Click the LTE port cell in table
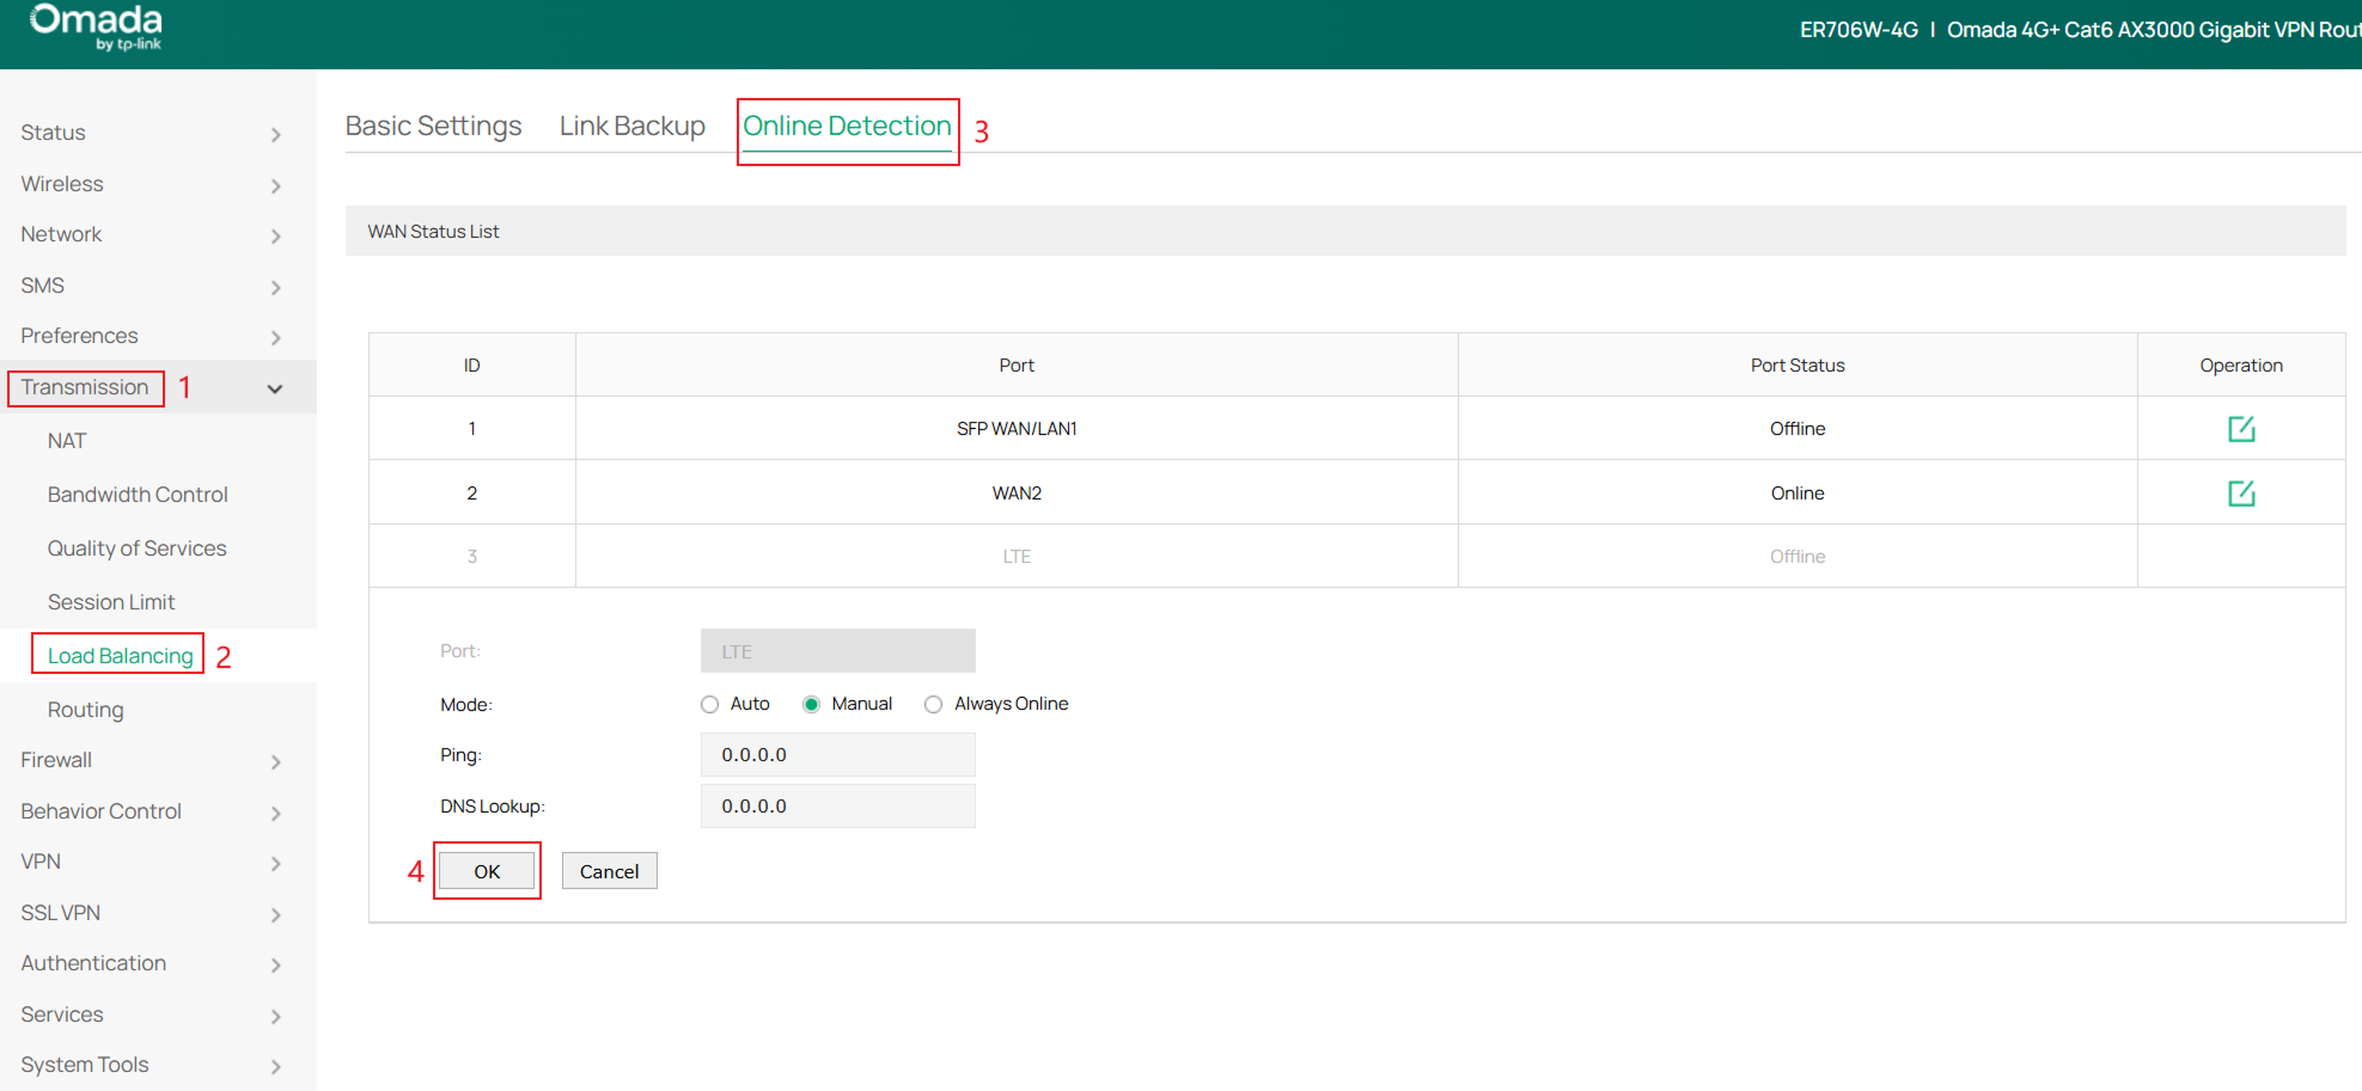The width and height of the screenshot is (2362, 1091). [x=1016, y=556]
